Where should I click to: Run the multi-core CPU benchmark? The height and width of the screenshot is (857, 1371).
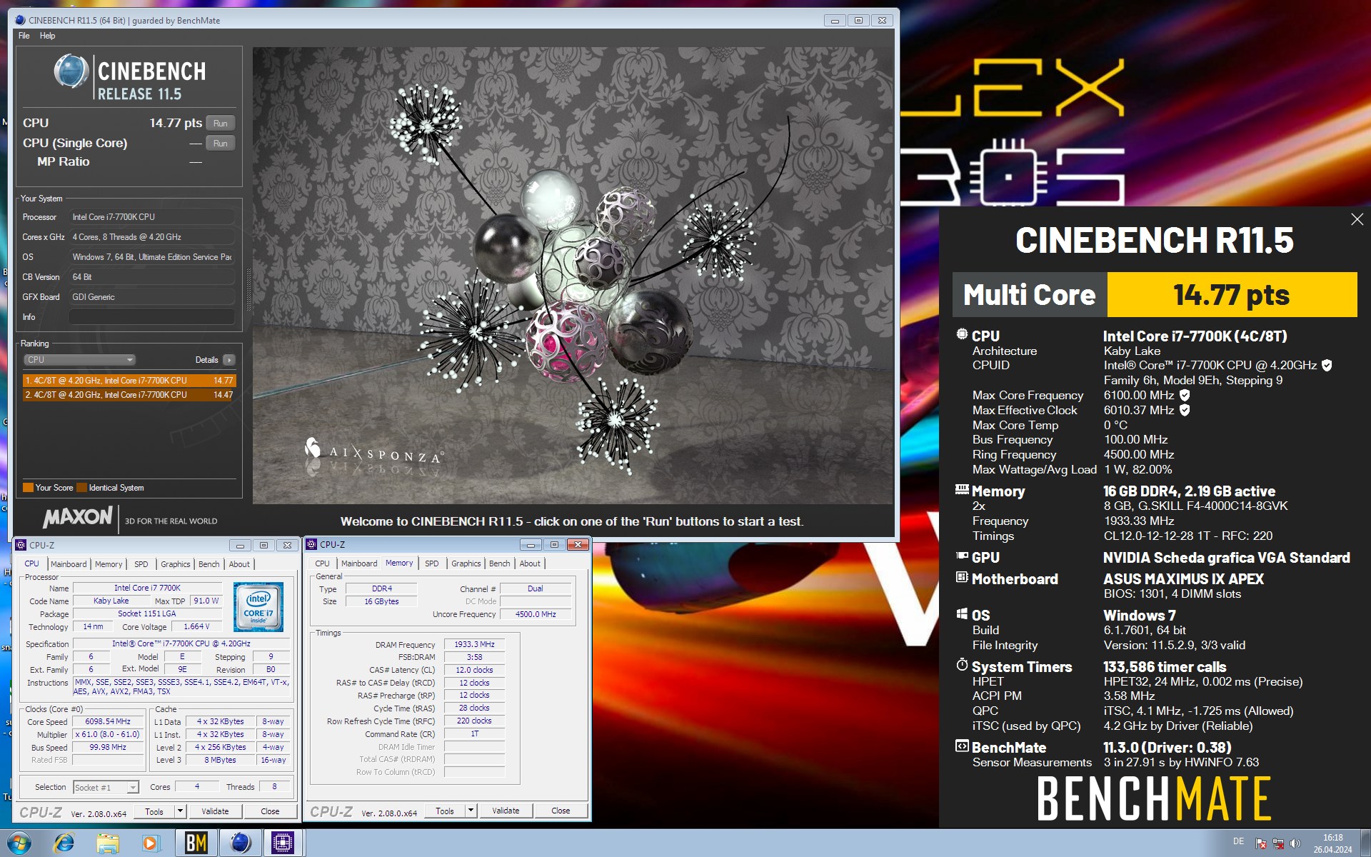[x=220, y=123]
